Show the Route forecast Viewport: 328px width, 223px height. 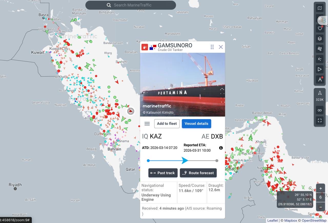tap(198, 173)
